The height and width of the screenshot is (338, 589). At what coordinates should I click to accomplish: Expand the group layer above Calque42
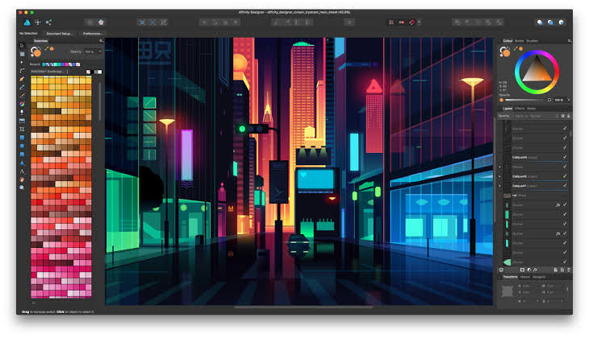pyautogui.click(x=500, y=167)
